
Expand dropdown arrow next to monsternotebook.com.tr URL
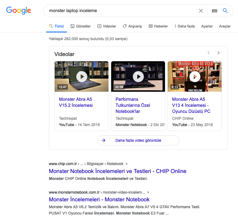(148, 192)
